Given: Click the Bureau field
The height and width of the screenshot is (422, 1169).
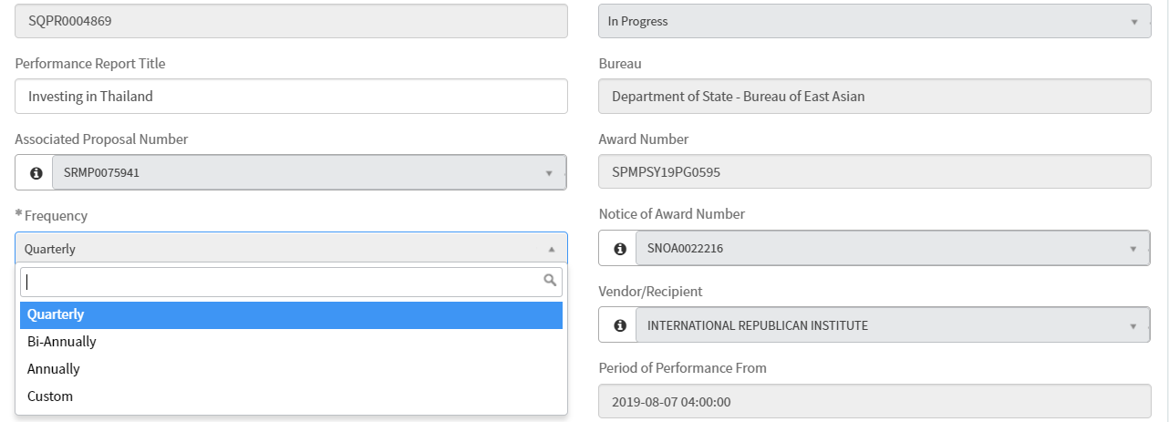Looking at the screenshot, I should pos(874,97).
